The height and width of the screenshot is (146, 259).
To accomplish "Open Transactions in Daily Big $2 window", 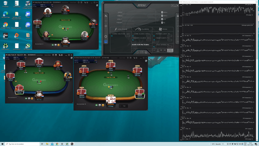I will coord(65,3).
